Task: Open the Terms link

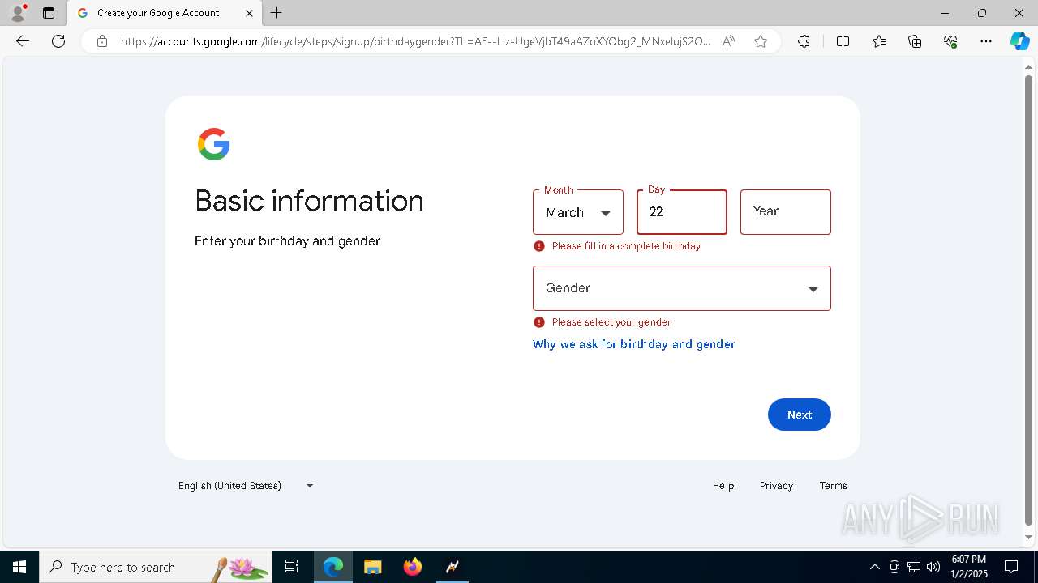Action: [833, 486]
